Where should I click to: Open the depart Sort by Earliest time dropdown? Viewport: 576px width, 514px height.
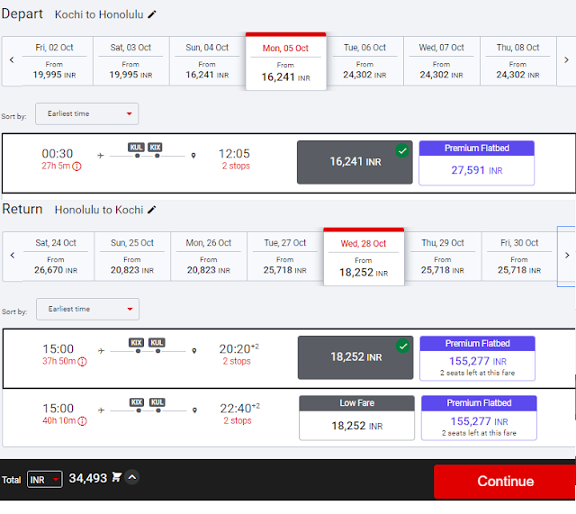(87, 114)
